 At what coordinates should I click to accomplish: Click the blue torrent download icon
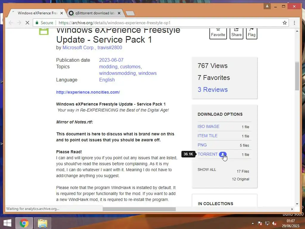click(x=222, y=154)
